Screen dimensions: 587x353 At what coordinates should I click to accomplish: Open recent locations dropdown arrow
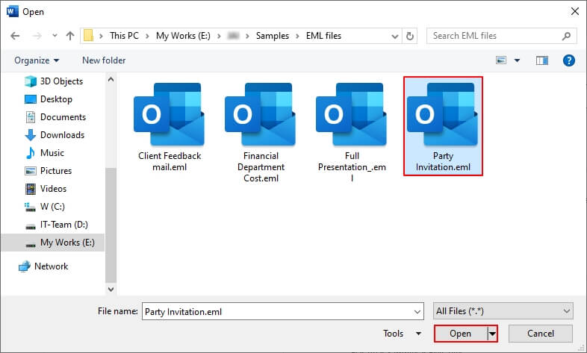click(x=55, y=36)
